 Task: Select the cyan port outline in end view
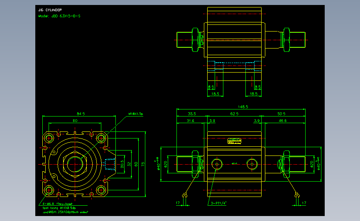pyautogui.click(x=110, y=164)
